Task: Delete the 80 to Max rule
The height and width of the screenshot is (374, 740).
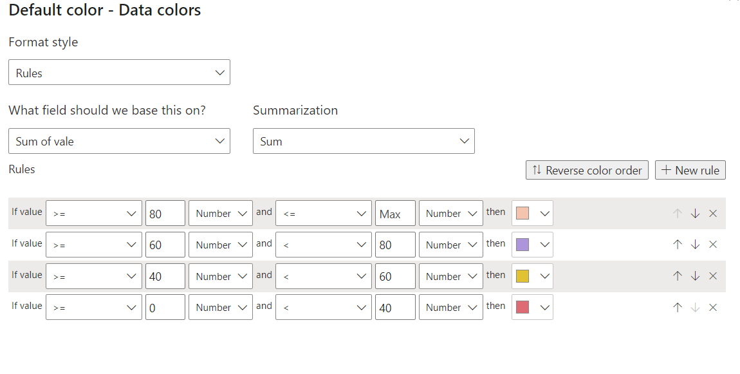Action: coord(713,214)
